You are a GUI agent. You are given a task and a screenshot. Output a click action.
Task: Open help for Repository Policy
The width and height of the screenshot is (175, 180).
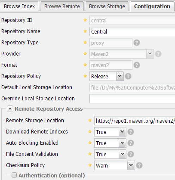128,76
